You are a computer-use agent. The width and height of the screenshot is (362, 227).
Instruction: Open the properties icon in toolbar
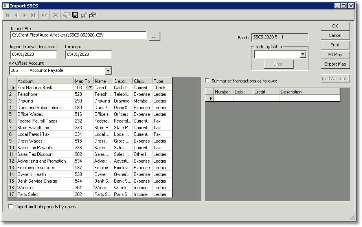point(92,15)
